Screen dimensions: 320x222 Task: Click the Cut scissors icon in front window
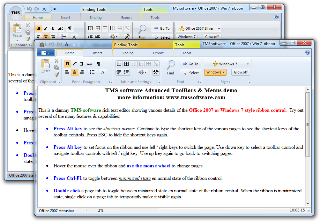tap(56, 61)
